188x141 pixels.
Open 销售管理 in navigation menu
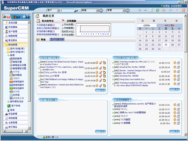[15, 36]
